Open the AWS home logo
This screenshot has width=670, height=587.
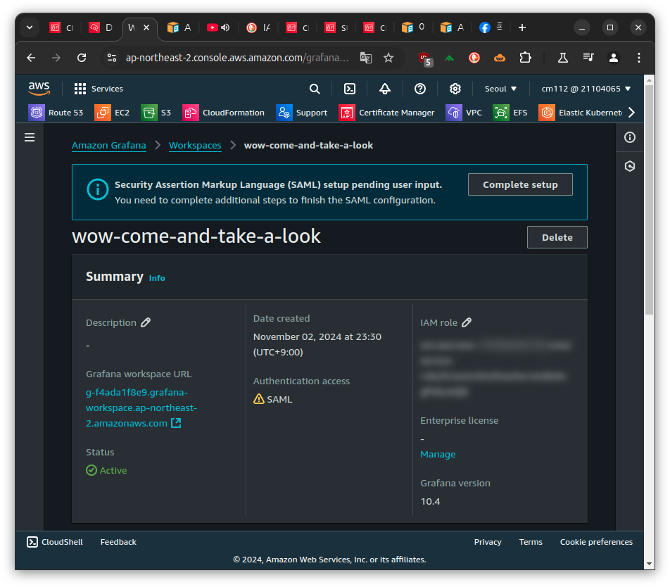coord(39,89)
